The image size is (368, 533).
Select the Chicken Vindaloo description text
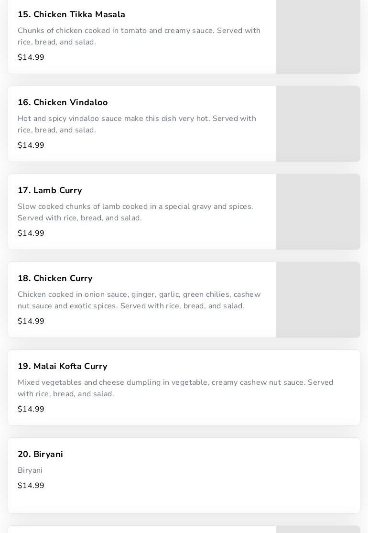(x=137, y=124)
